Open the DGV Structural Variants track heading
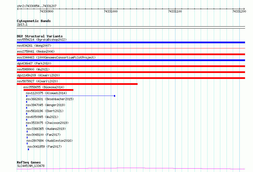Image resolution: width=253 pixels, height=172 pixels. click(x=40, y=36)
